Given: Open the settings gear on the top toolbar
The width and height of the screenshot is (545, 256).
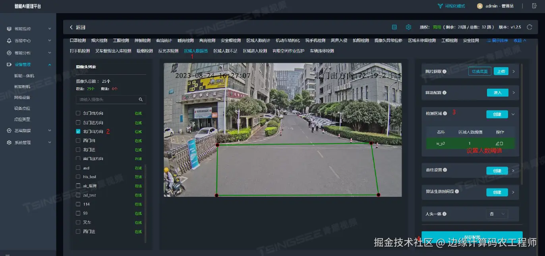Looking at the screenshot, I should (x=408, y=27).
